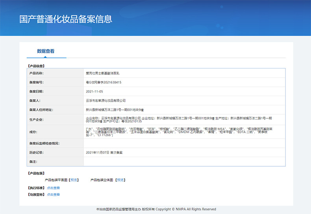Click the 备案后监督检查情况 label cell
Viewport: 311px width, 214px height.
coord(56,143)
